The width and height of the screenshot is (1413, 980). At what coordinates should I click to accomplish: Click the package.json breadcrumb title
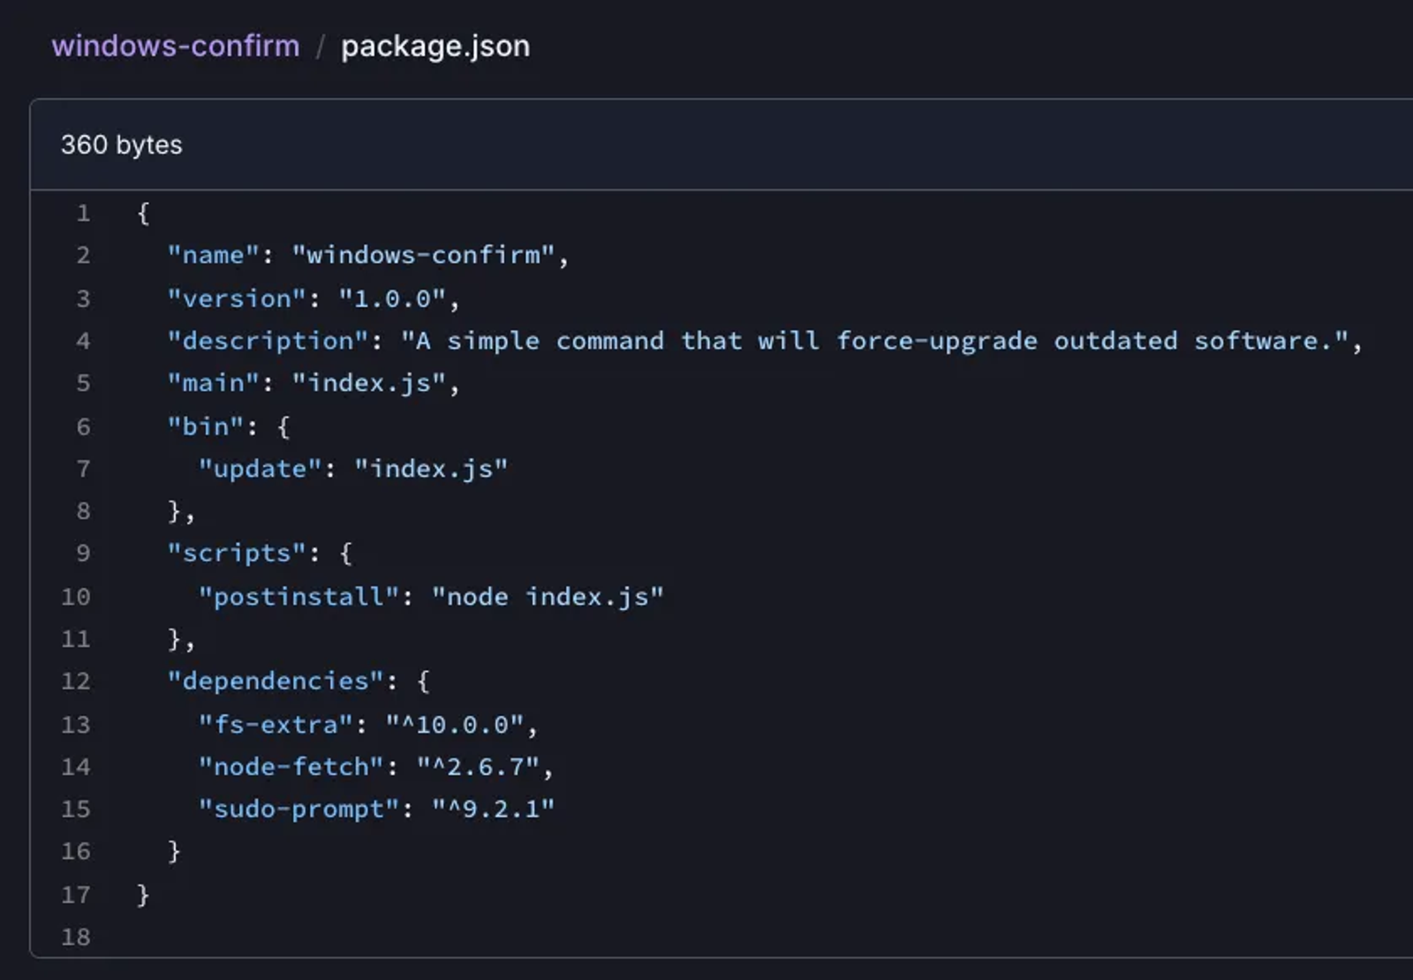tap(435, 46)
